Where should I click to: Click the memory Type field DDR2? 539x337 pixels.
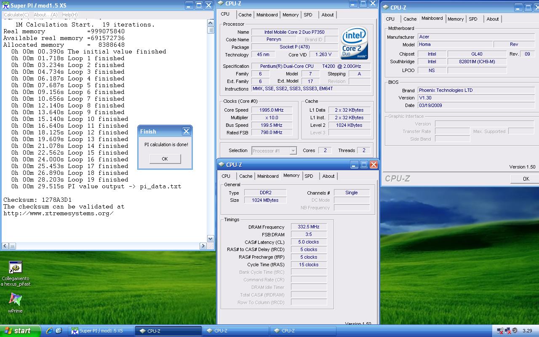point(265,193)
